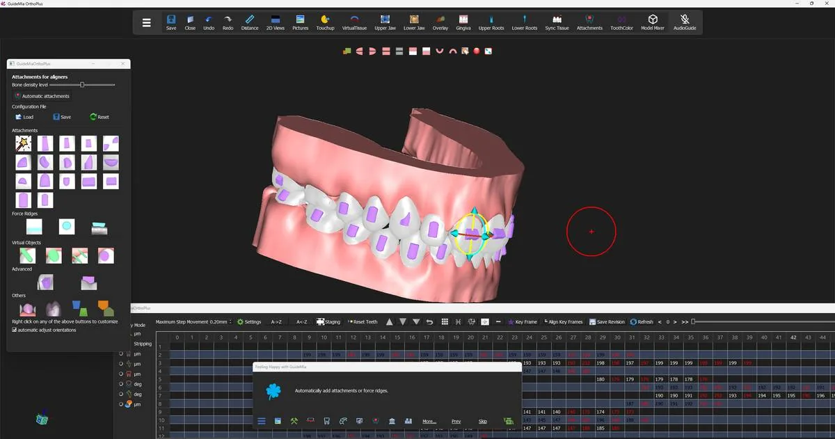Click Skip in the guide dialog
Image resolution: width=835 pixels, height=439 pixels.
click(x=483, y=421)
